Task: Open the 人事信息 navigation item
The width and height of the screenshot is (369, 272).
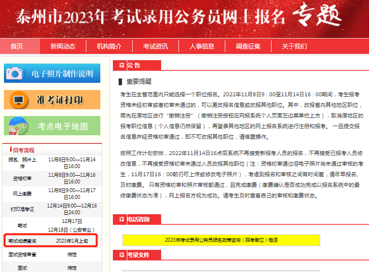Action: click(x=202, y=46)
